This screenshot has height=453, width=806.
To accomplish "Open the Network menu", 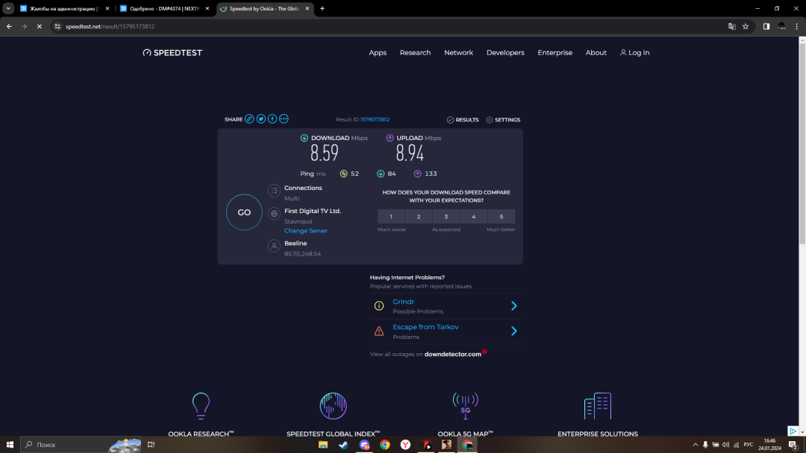I will click(x=458, y=53).
